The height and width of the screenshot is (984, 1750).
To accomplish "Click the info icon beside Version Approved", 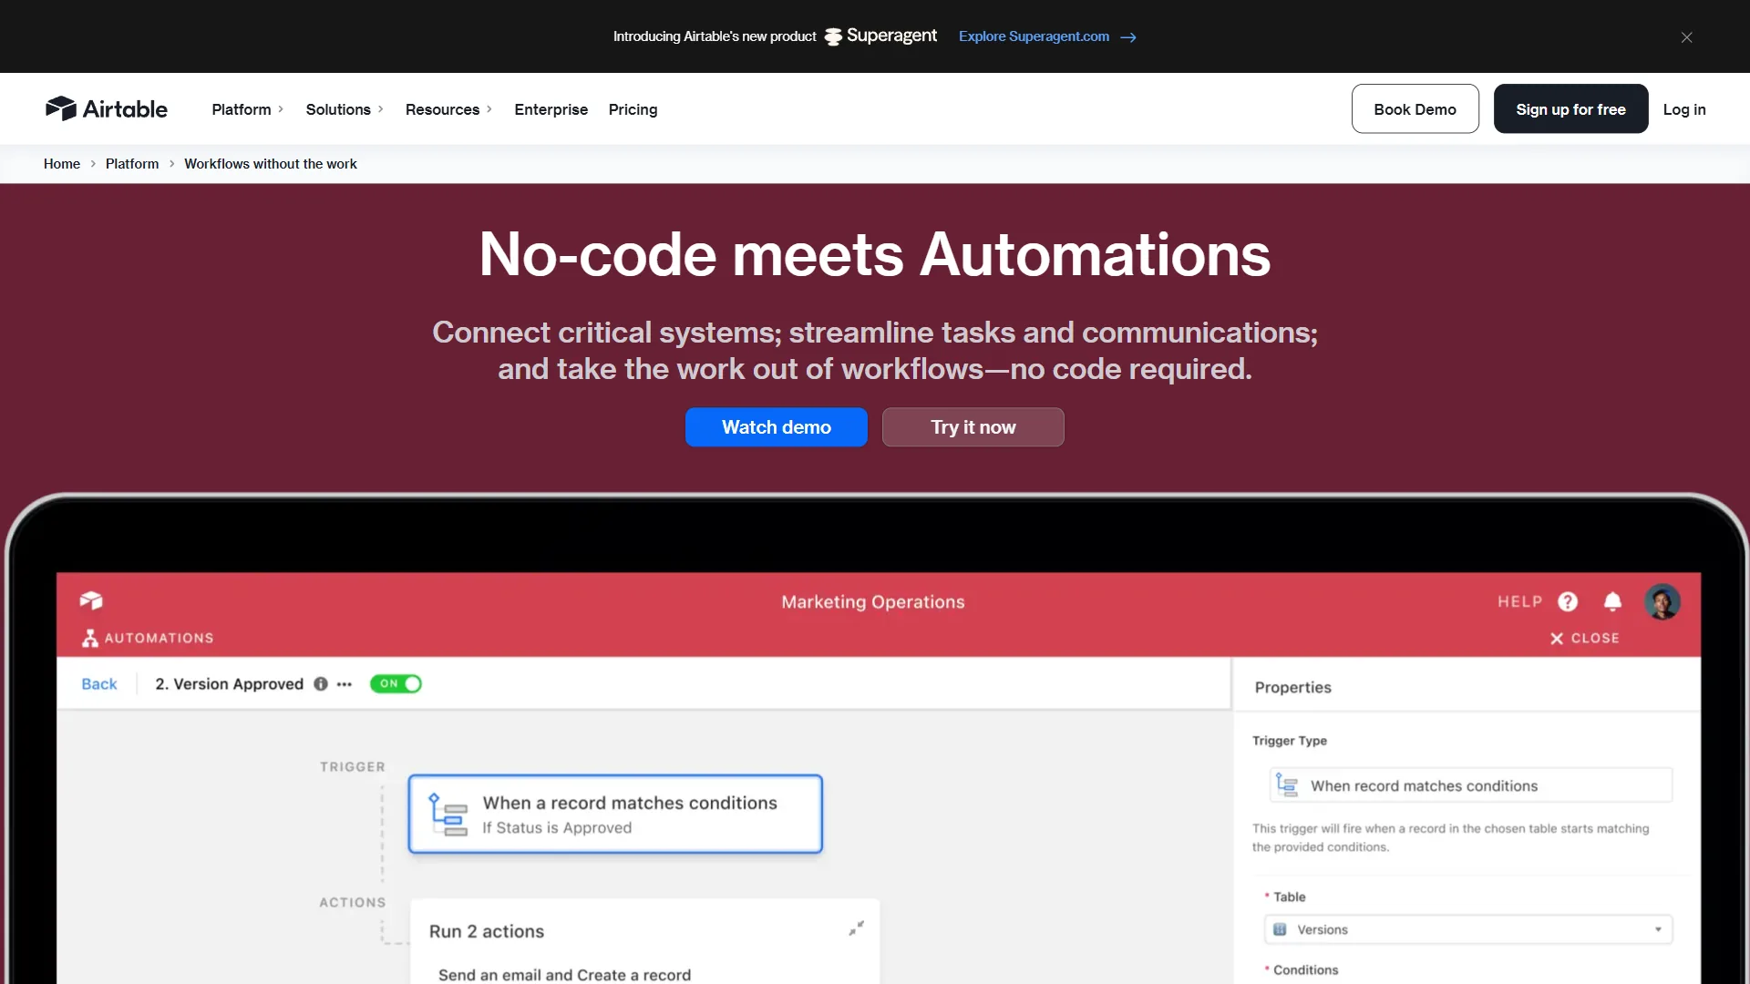I will [x=321, y=684].
